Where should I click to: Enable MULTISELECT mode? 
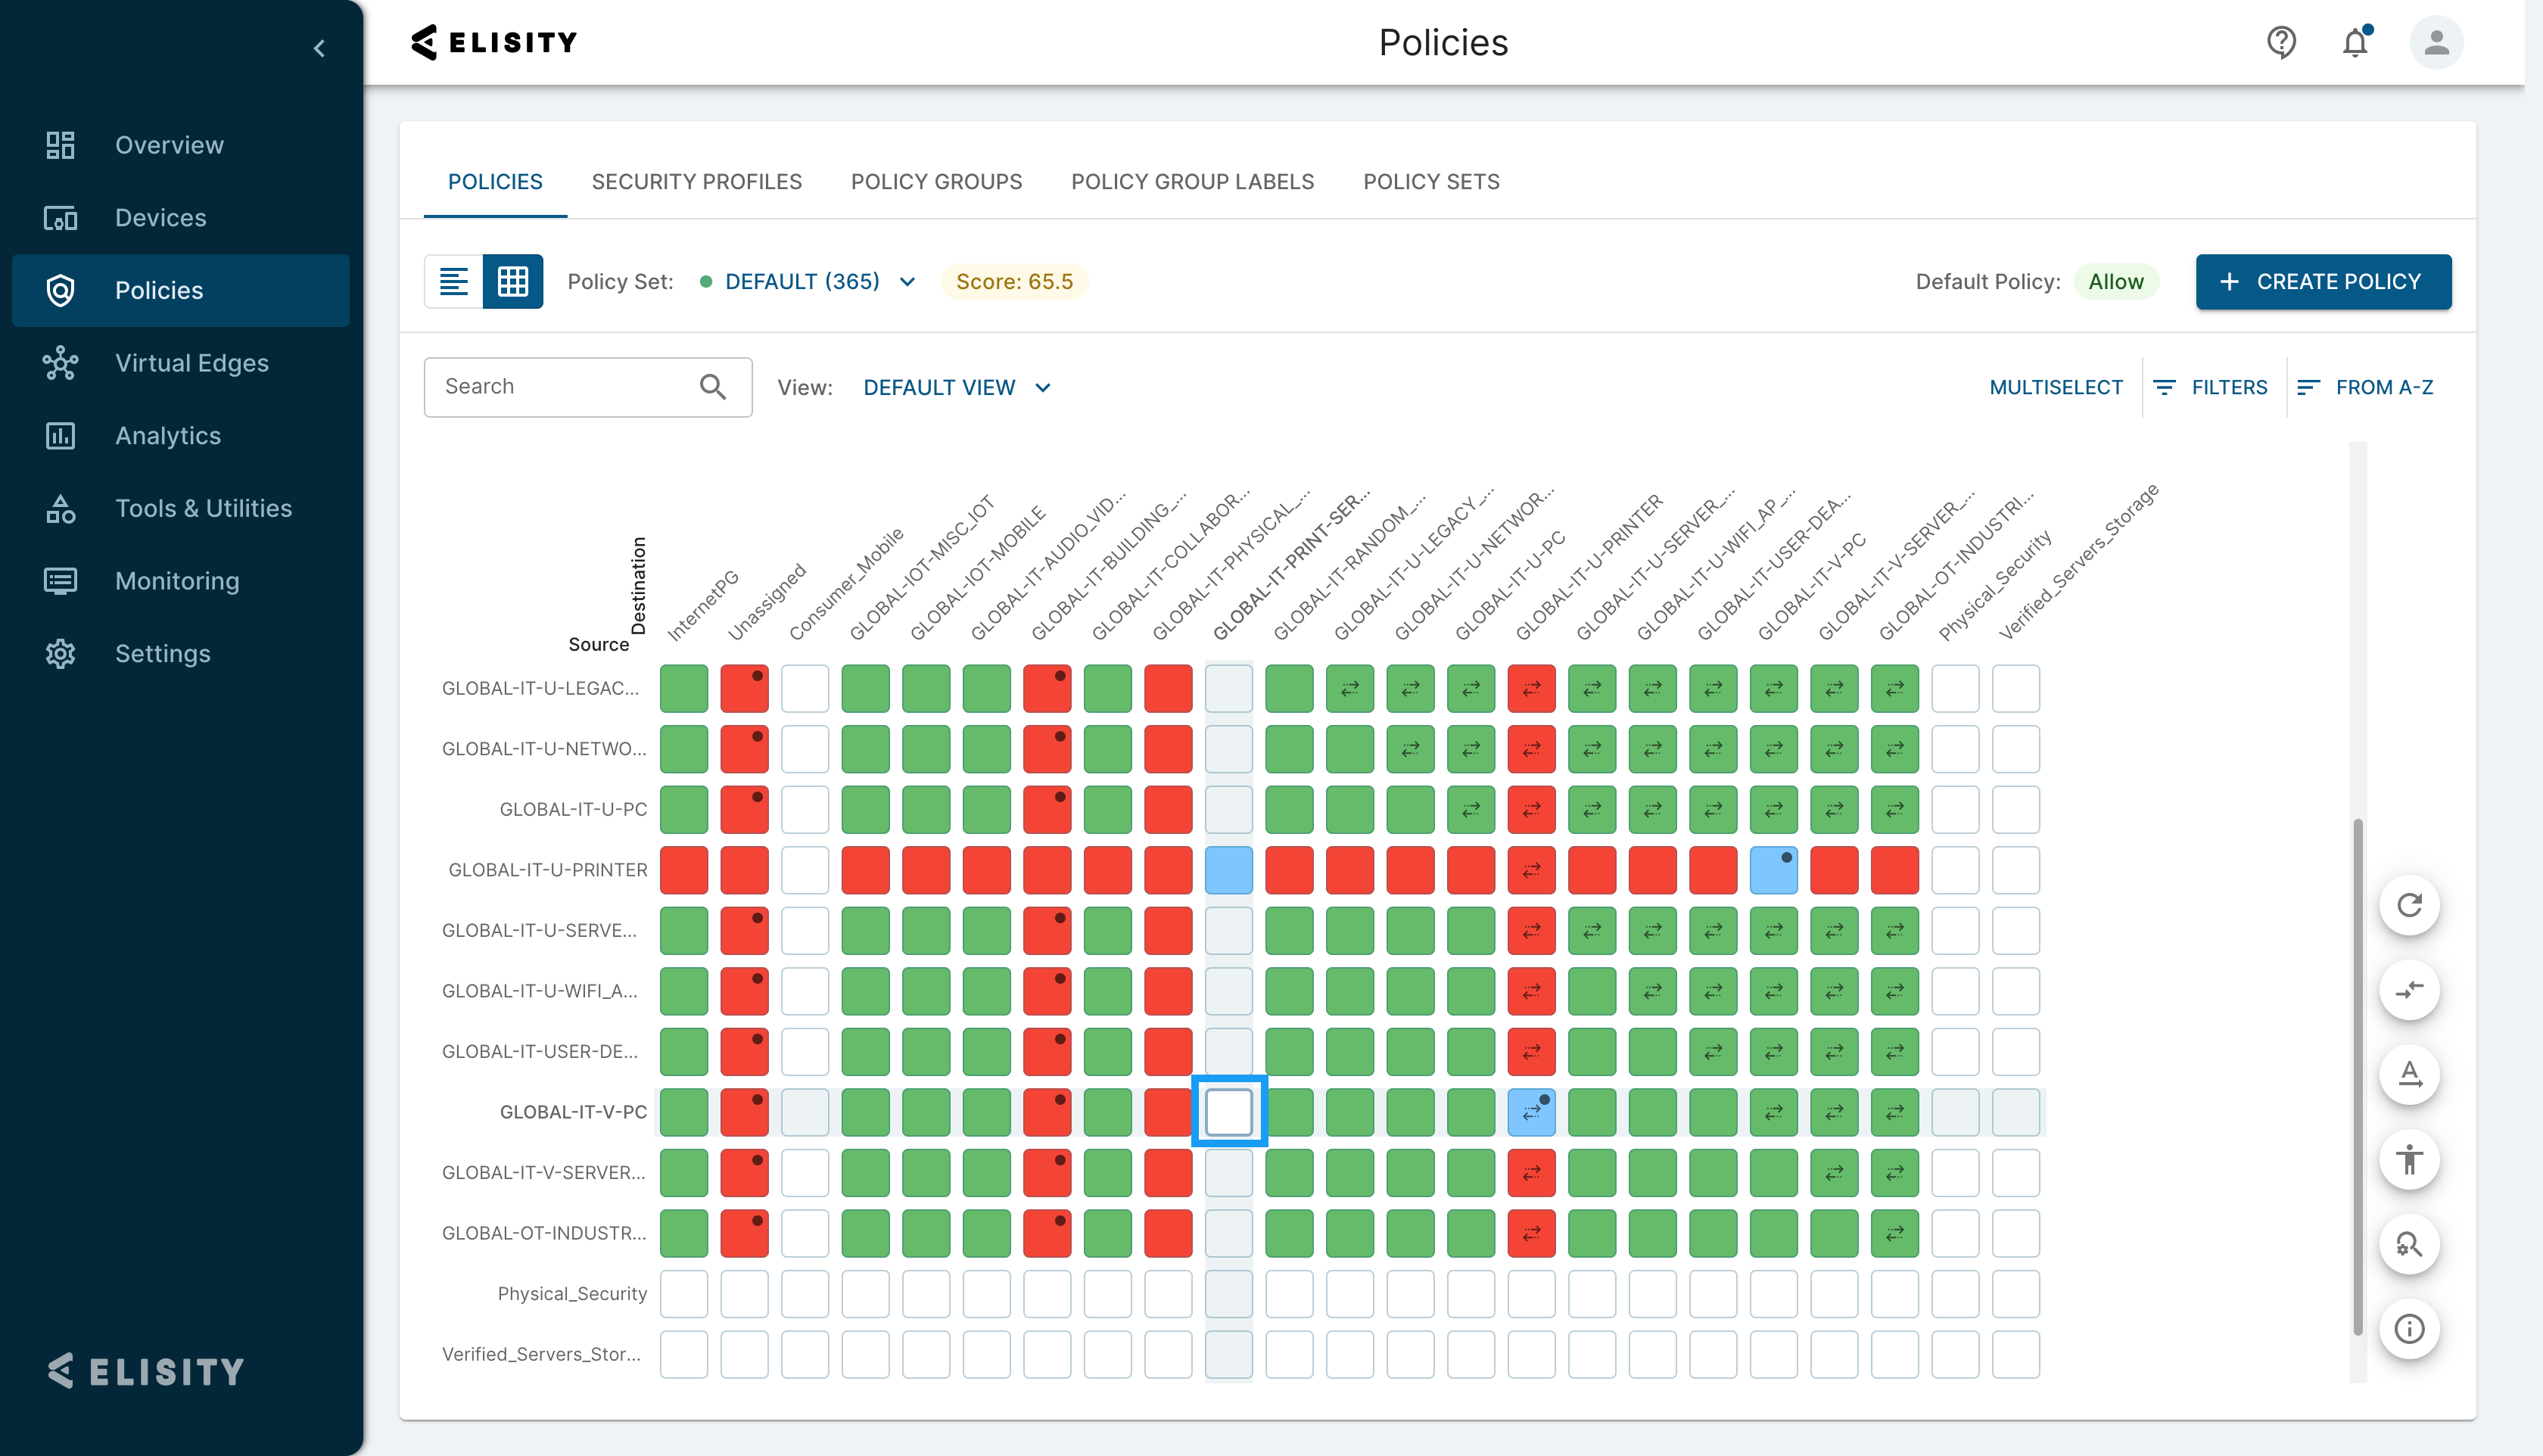point(2055,387)
